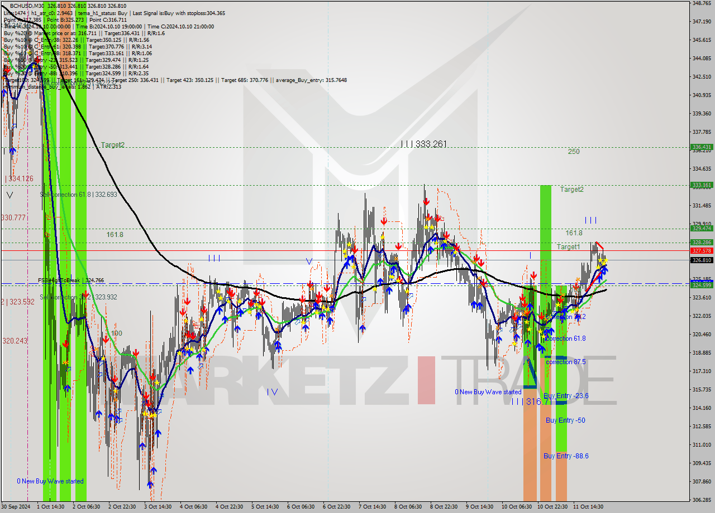This screenshot has height=513, width=715.
Task: Click the '100' level label
Action: click(116, 333)
